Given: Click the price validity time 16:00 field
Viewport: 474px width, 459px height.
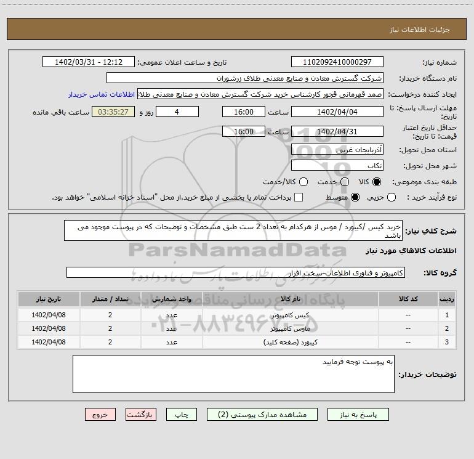Looking at the screenshot, I should pyautogui.click(x=244, y=131).
